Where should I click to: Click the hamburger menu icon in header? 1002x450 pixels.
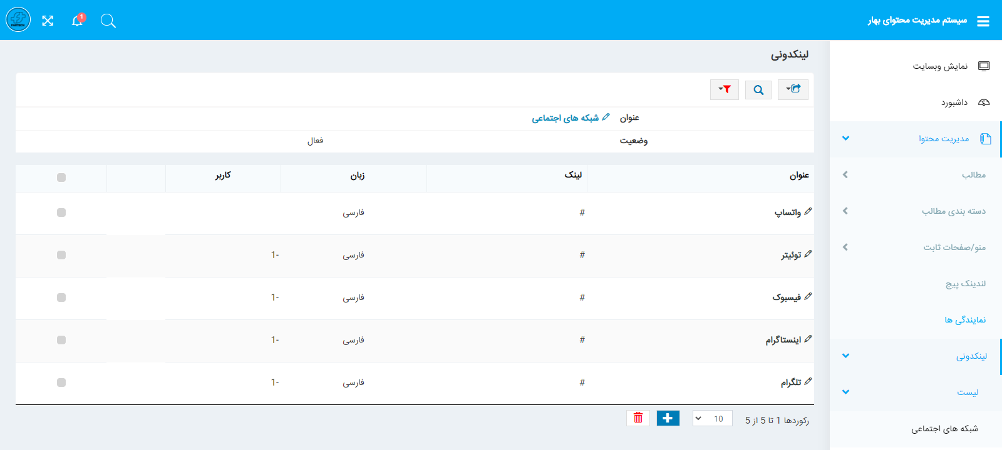tap(983, 21)
